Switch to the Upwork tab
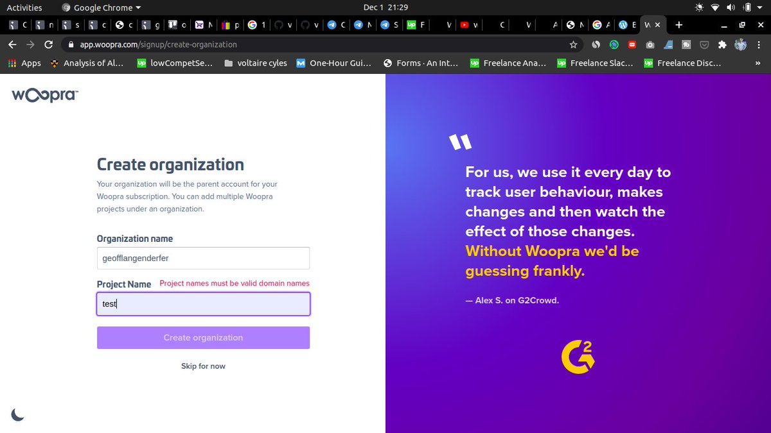 pyautogui.click(x=415, y=25)
